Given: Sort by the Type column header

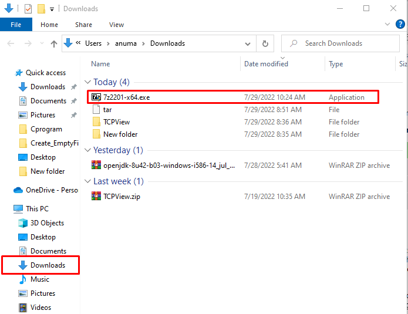Looking at the screenshot, I should pyautogui.click(x=336, y=64).
